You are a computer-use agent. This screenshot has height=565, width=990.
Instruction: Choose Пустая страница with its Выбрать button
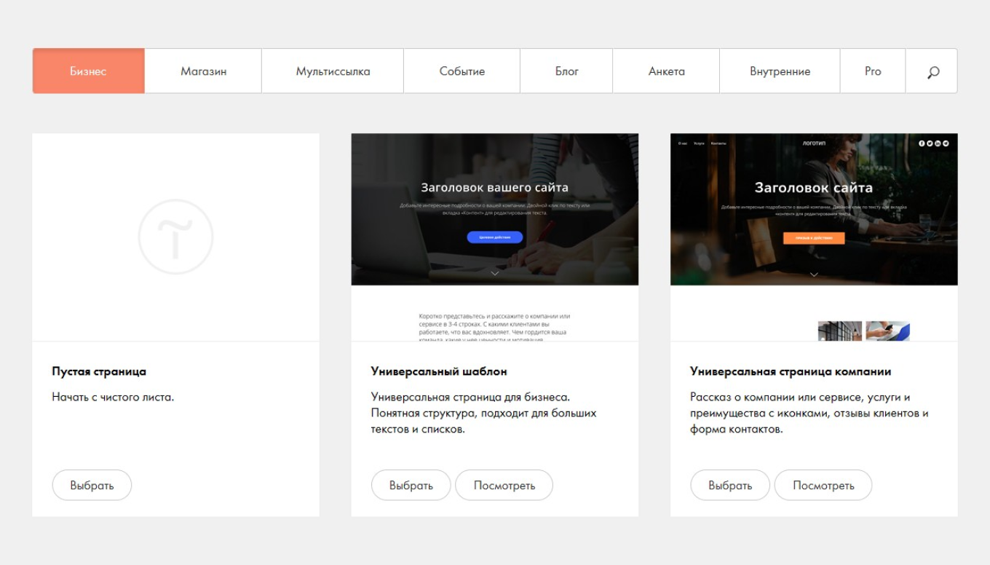click(x=92, y=485)
